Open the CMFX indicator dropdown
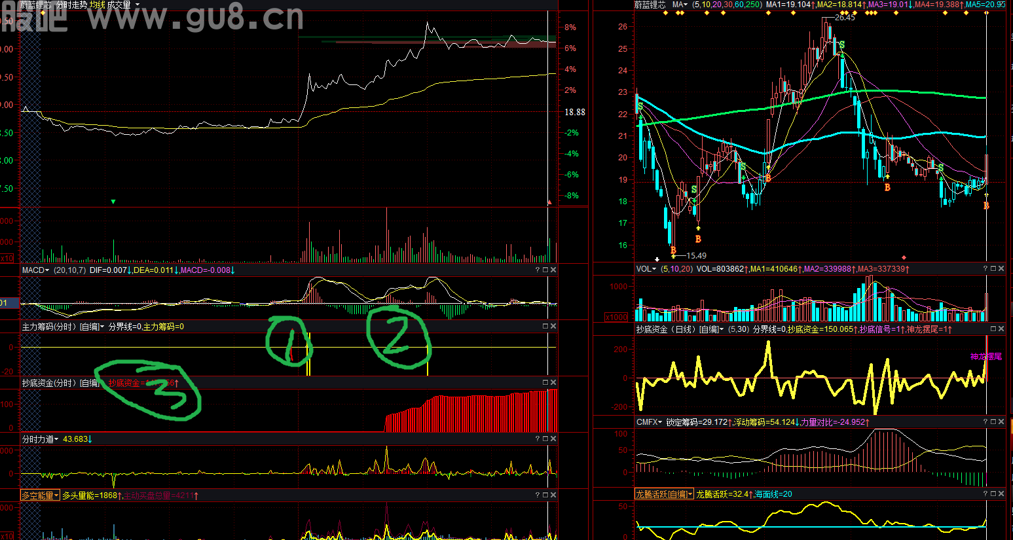This screenshot has height=540, width=1013. [660, 422]
